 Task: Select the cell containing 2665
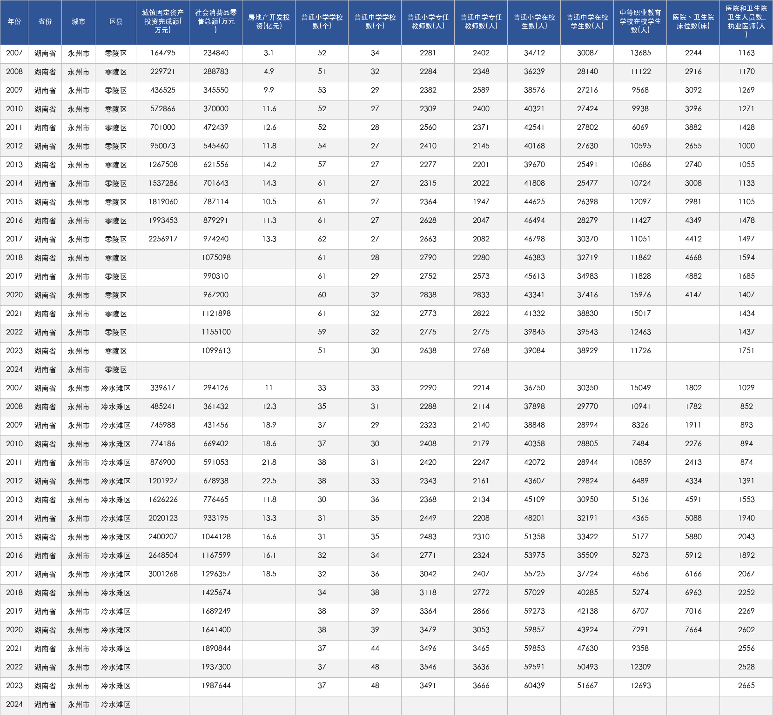pyautogui.click(x=746, y=686)
